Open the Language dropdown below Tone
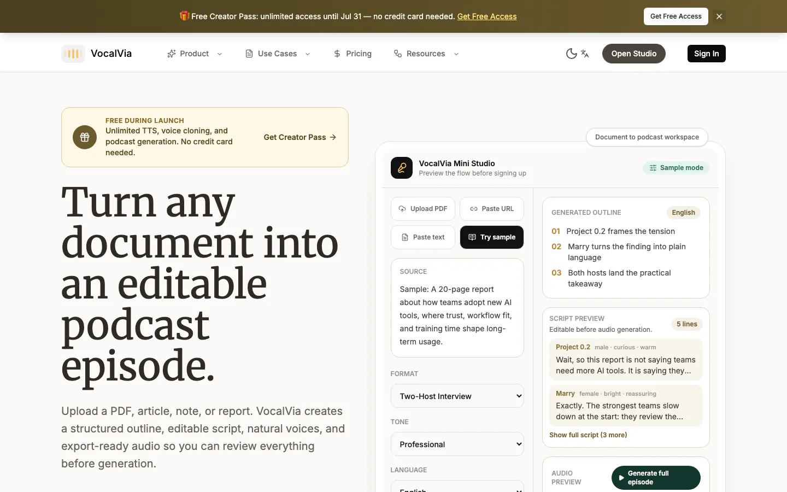The image size is (787, 492). click(x=457, y=487)
